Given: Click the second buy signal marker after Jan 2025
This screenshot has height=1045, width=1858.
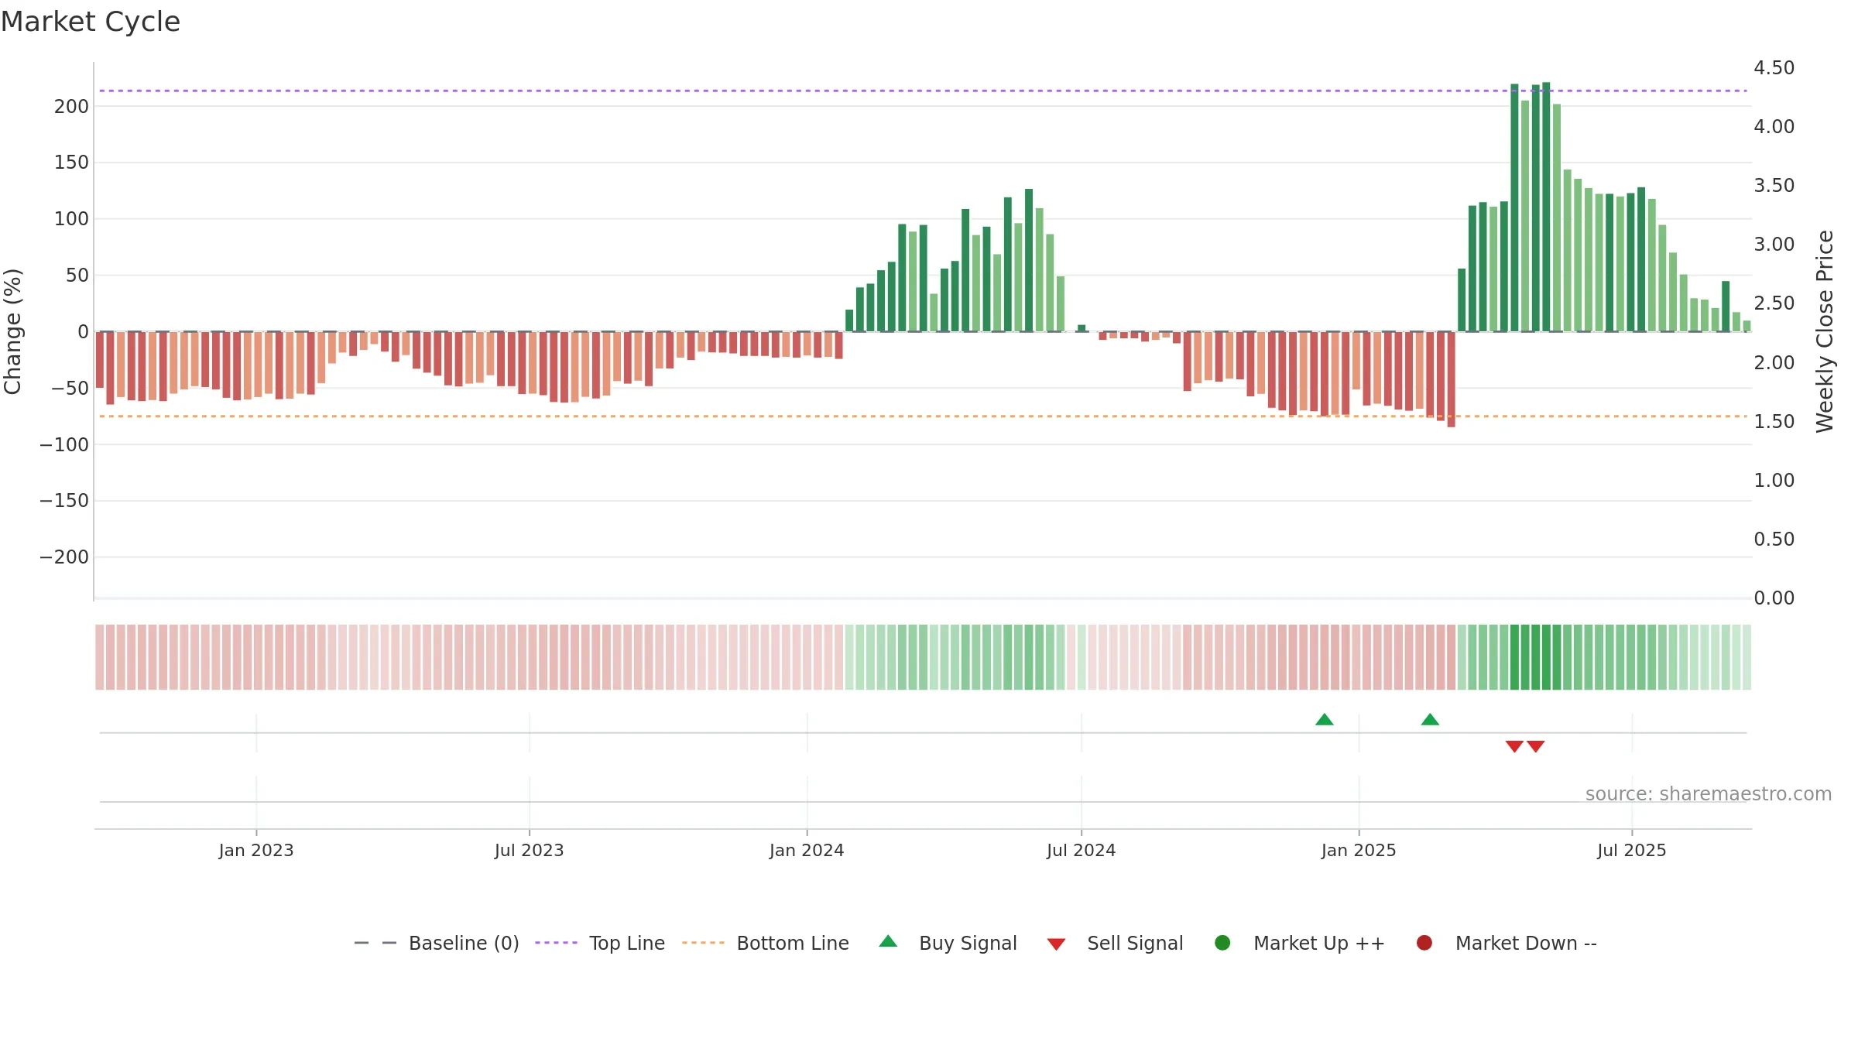Looking at the screenshot, I should (x=1430, y=720).
